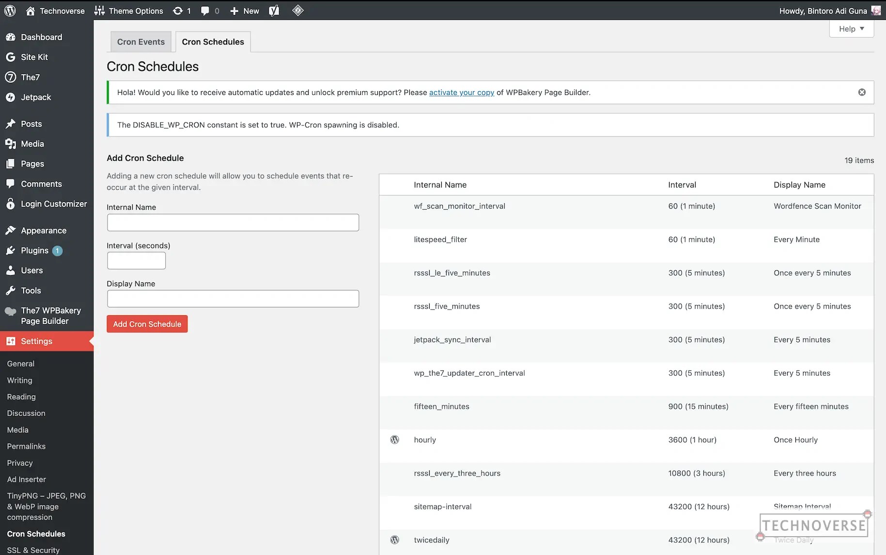Image resolution: width=886 pixels, height=555 pixels.
Task: Open the Jetpack menu in sidebar
Action: coord(36,97)
